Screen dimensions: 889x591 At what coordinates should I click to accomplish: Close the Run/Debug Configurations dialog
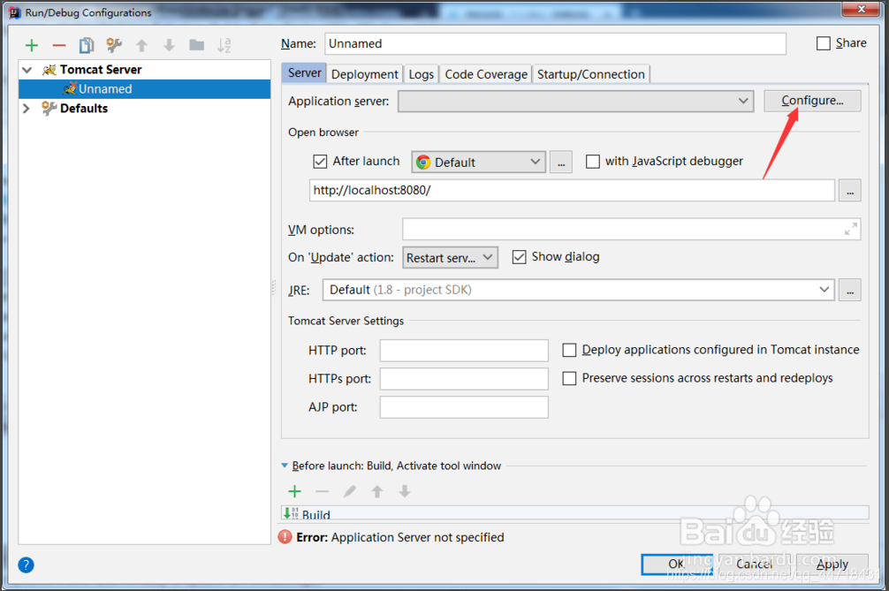(x=862, y=9)
